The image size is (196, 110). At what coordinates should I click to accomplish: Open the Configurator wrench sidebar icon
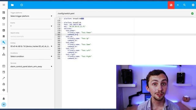4,42
